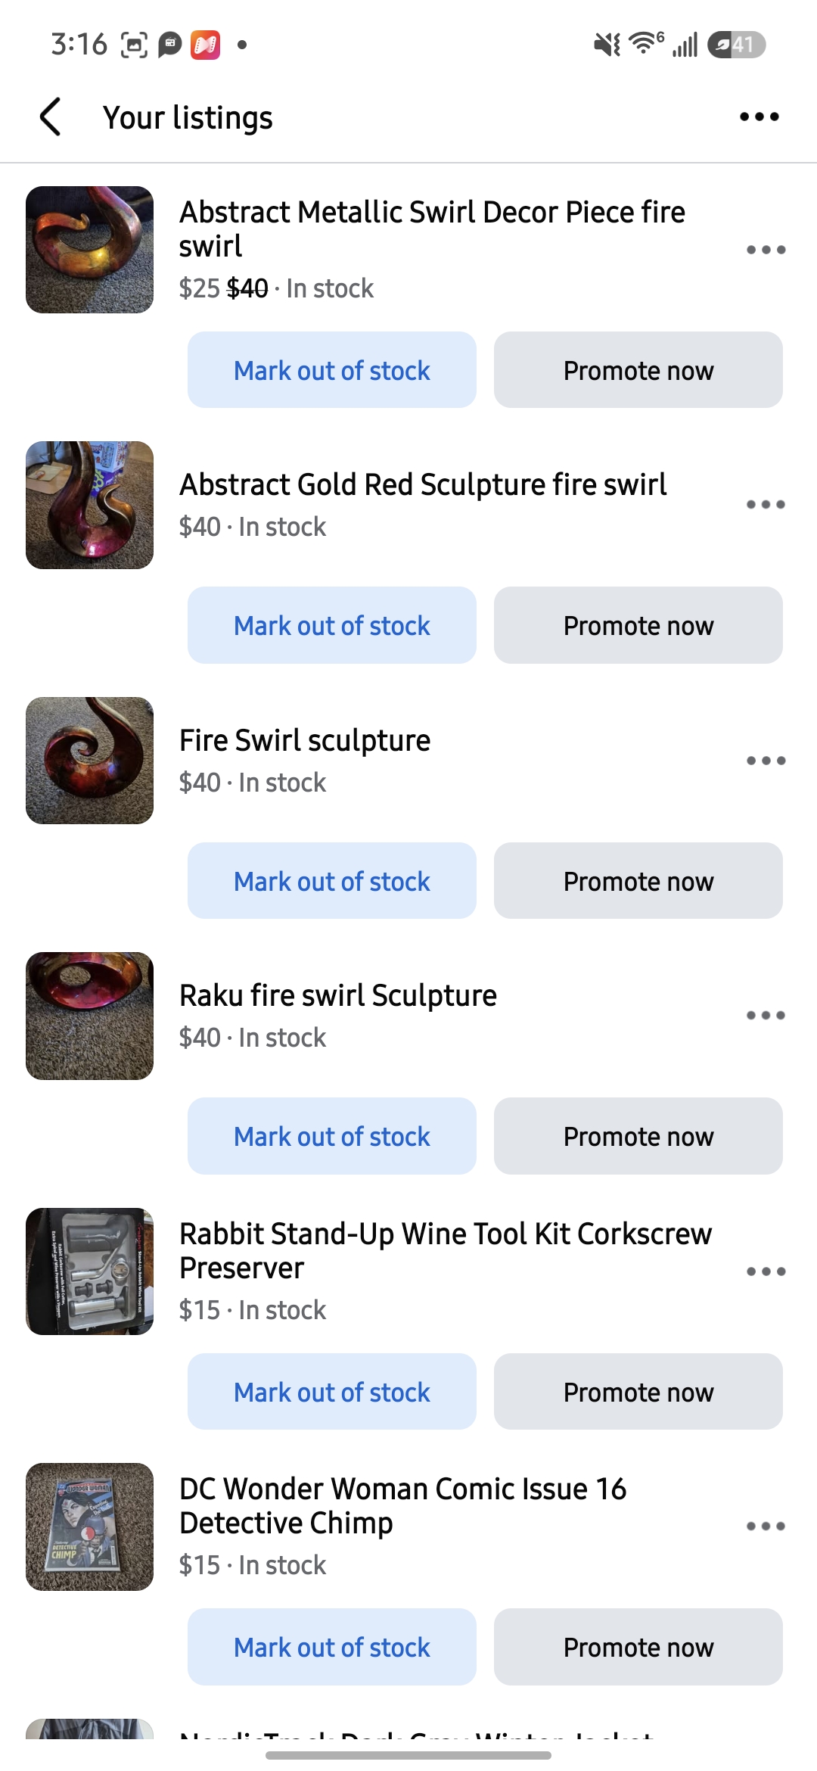Image resolution: width=817 pixels, height=1771 pixels.
Task: Open the header three-dot options menu
Action: pos(760,117)
